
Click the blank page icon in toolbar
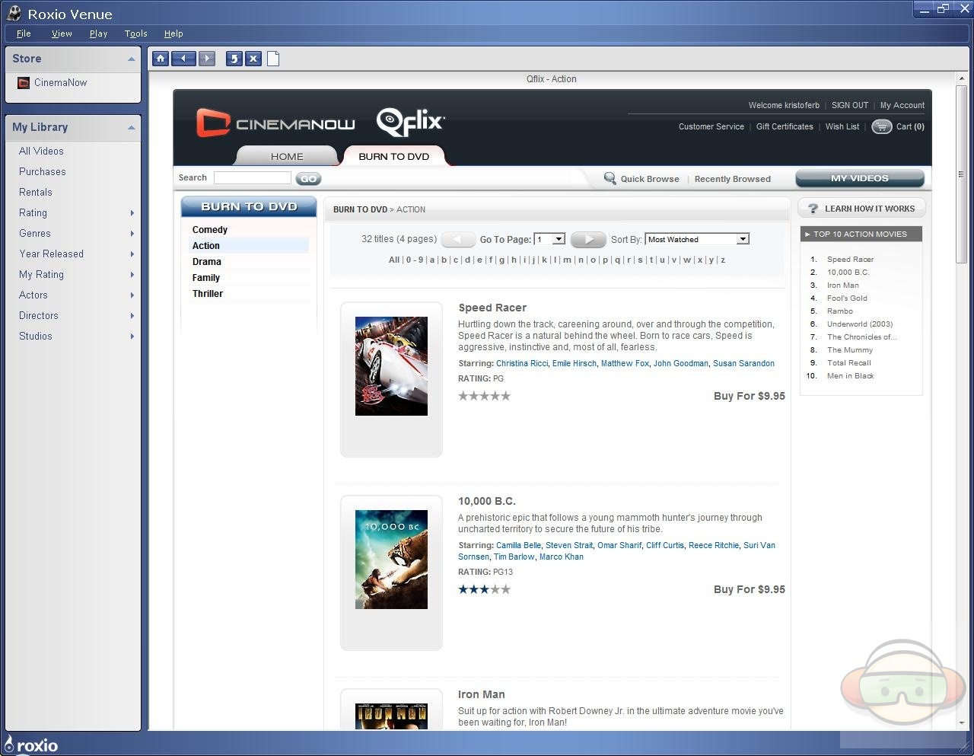coord(273,59)
